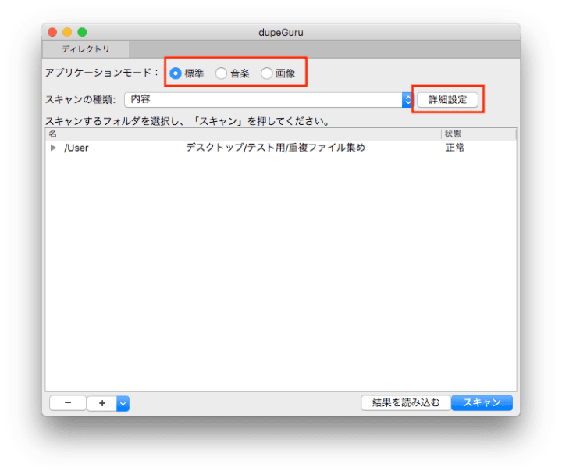Start scanning with the スキャン button

pyautogui.click(x=482, y=402)
